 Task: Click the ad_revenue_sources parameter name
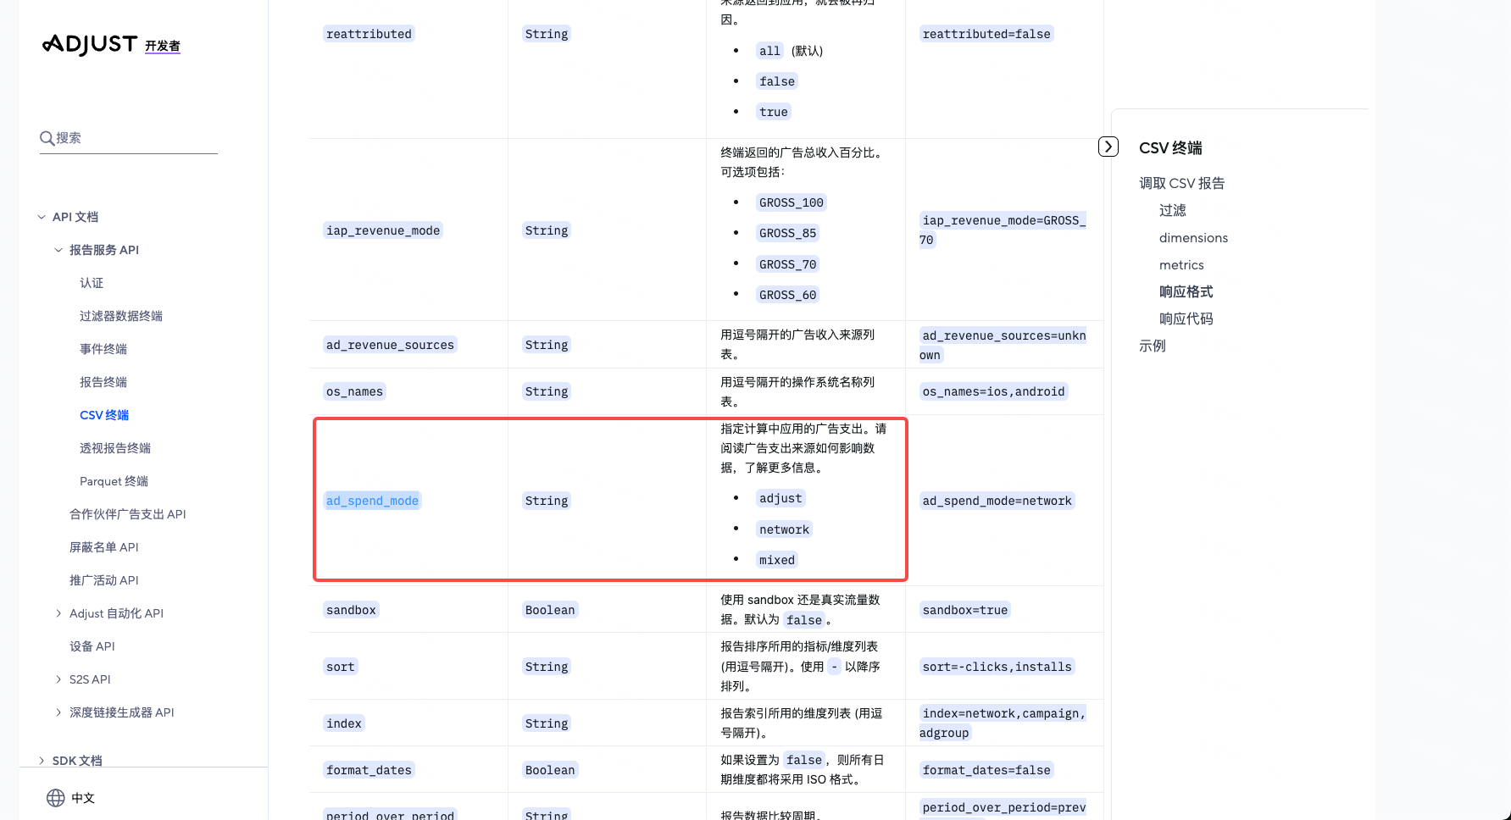point(391,345)
